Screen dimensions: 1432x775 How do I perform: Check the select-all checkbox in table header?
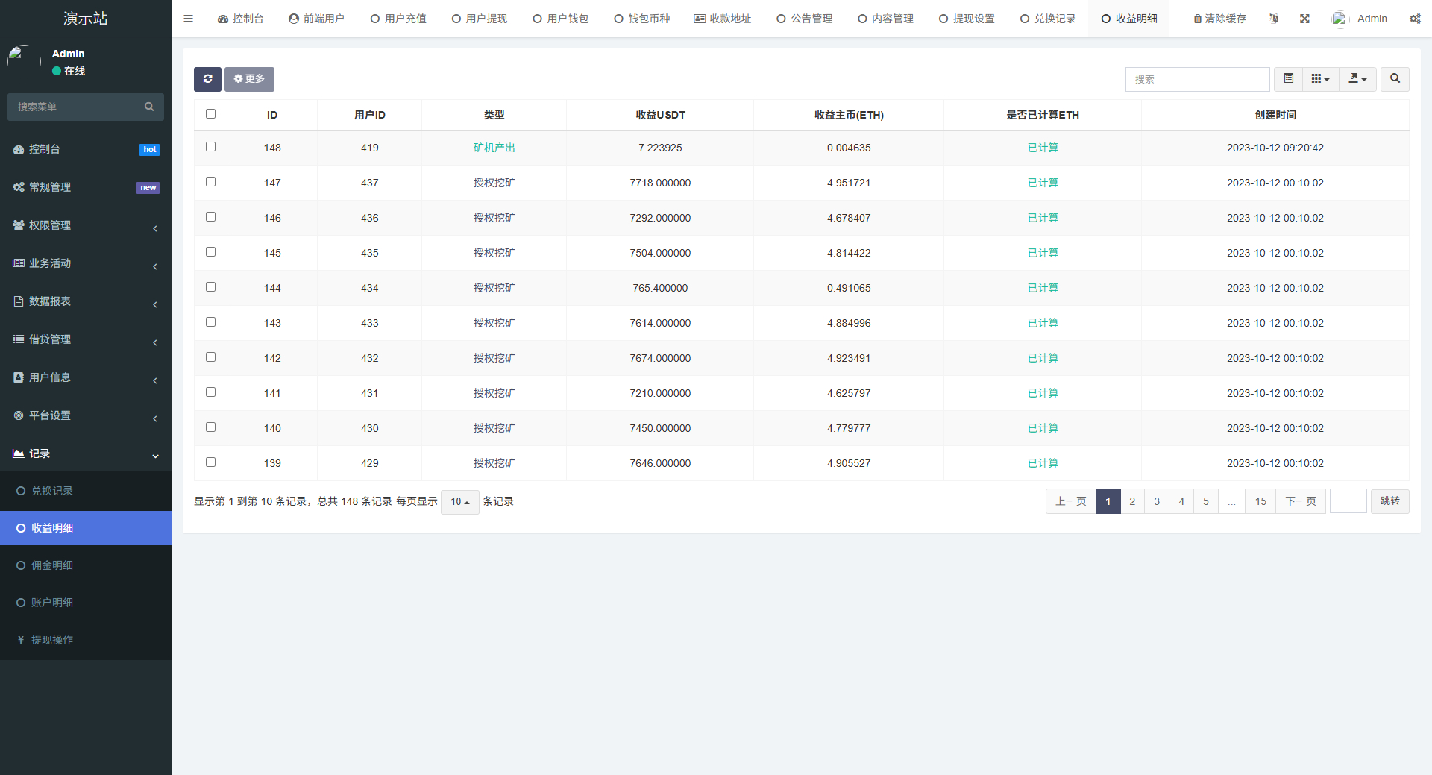[x=210, y=113]
